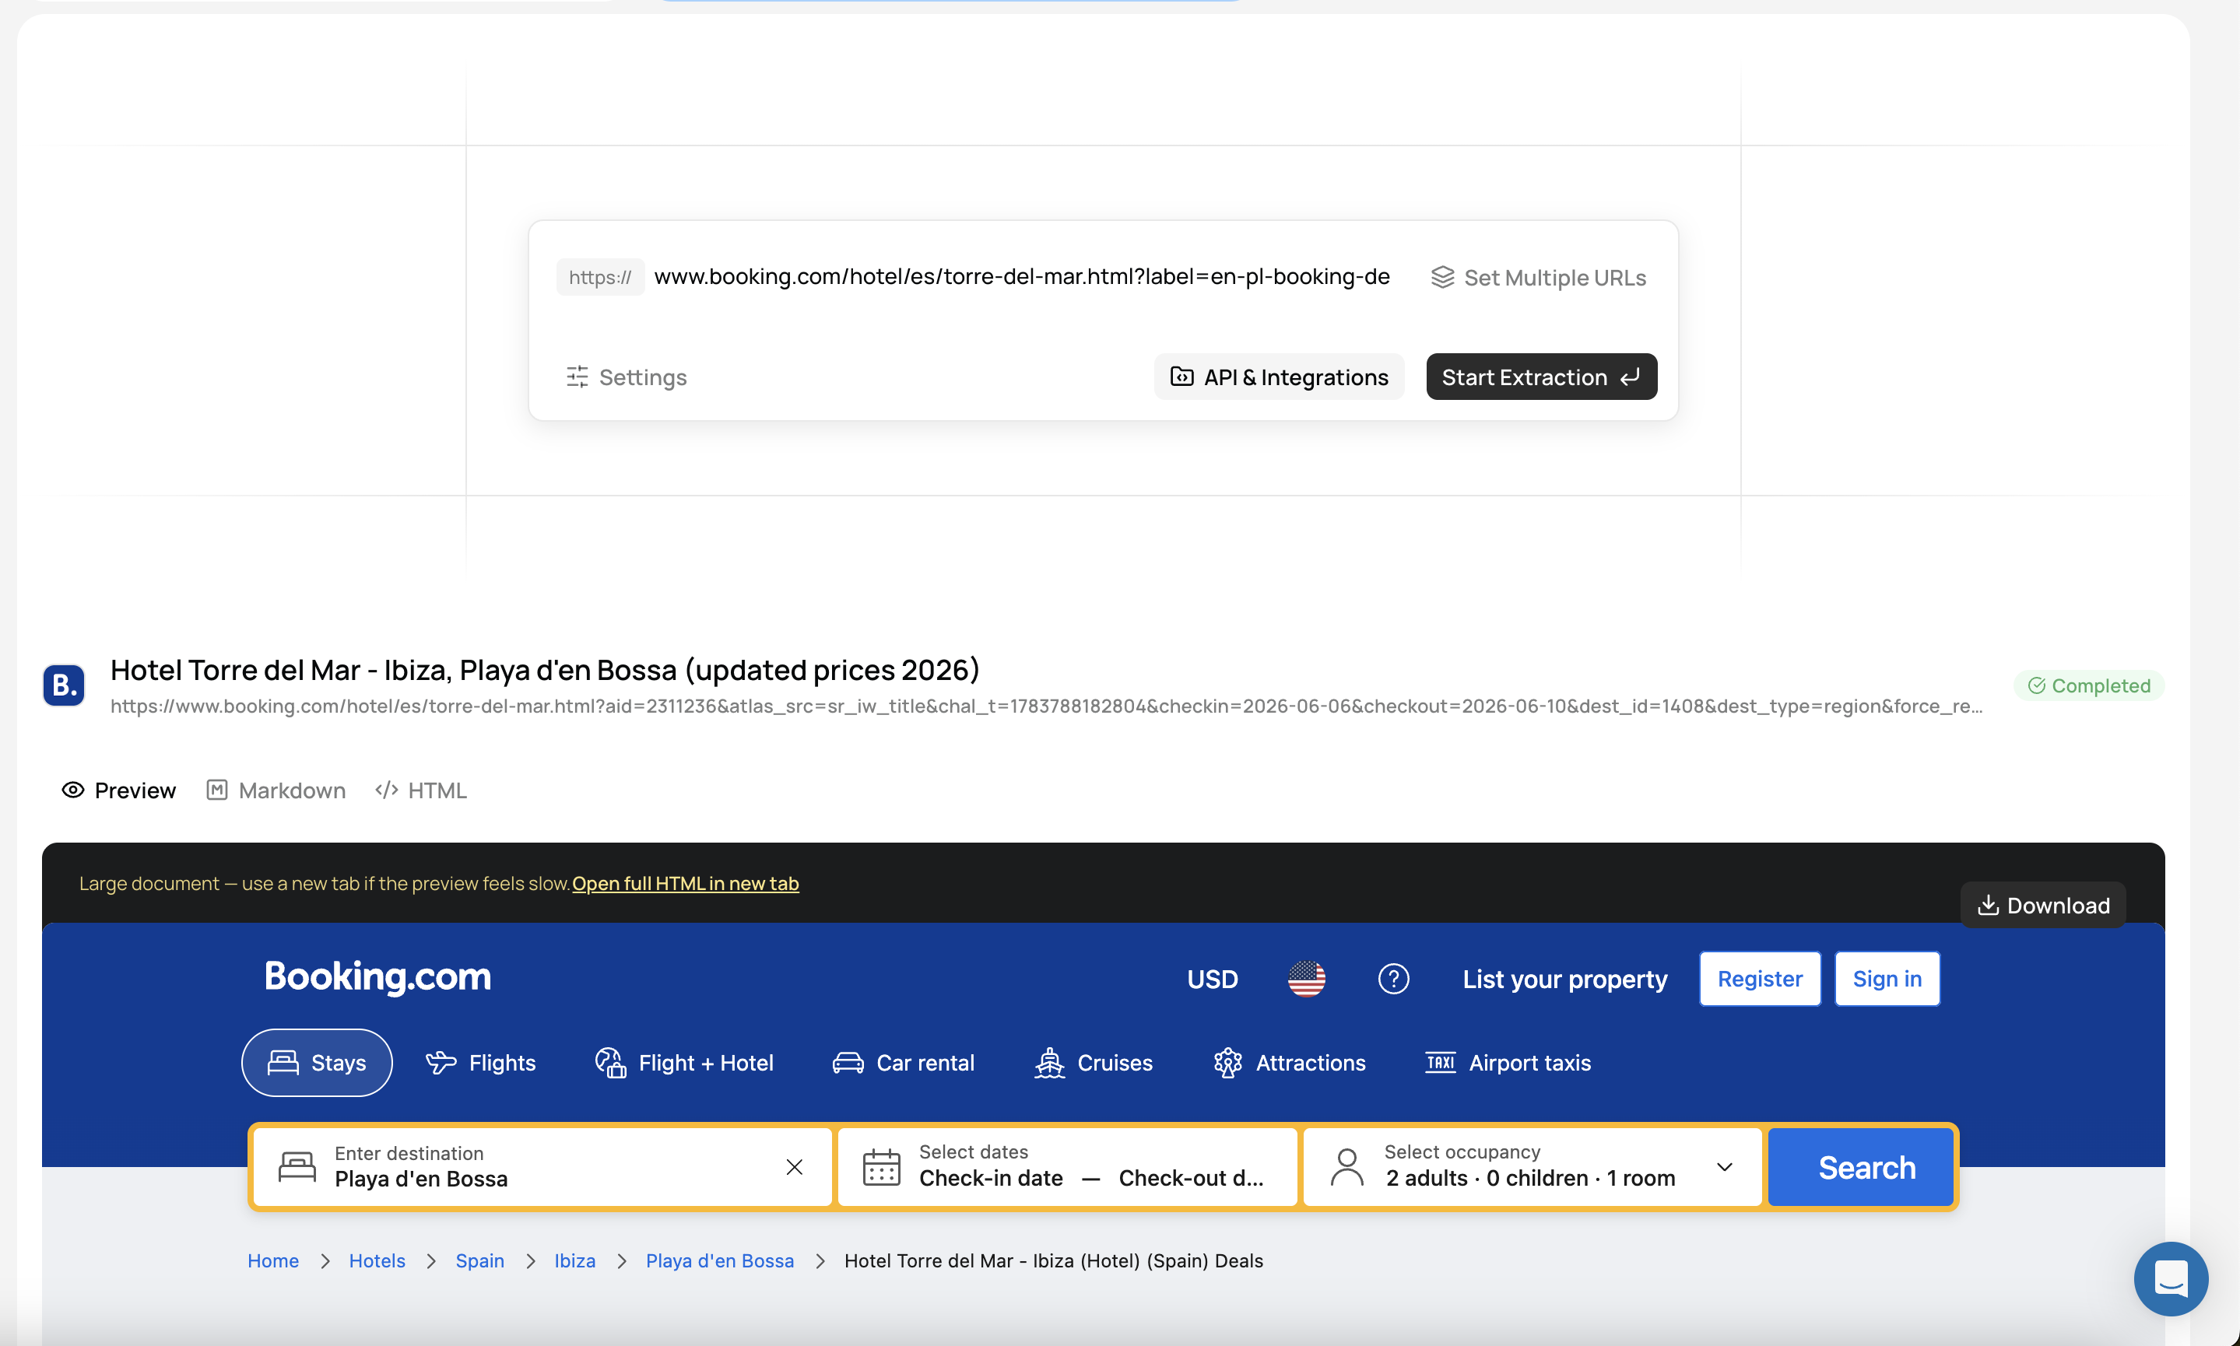This screenshot has width=2240, height=1346.
Task: Go to Playa d'en Bossa breadcrumb
Action: click(x=719, y=1260)
